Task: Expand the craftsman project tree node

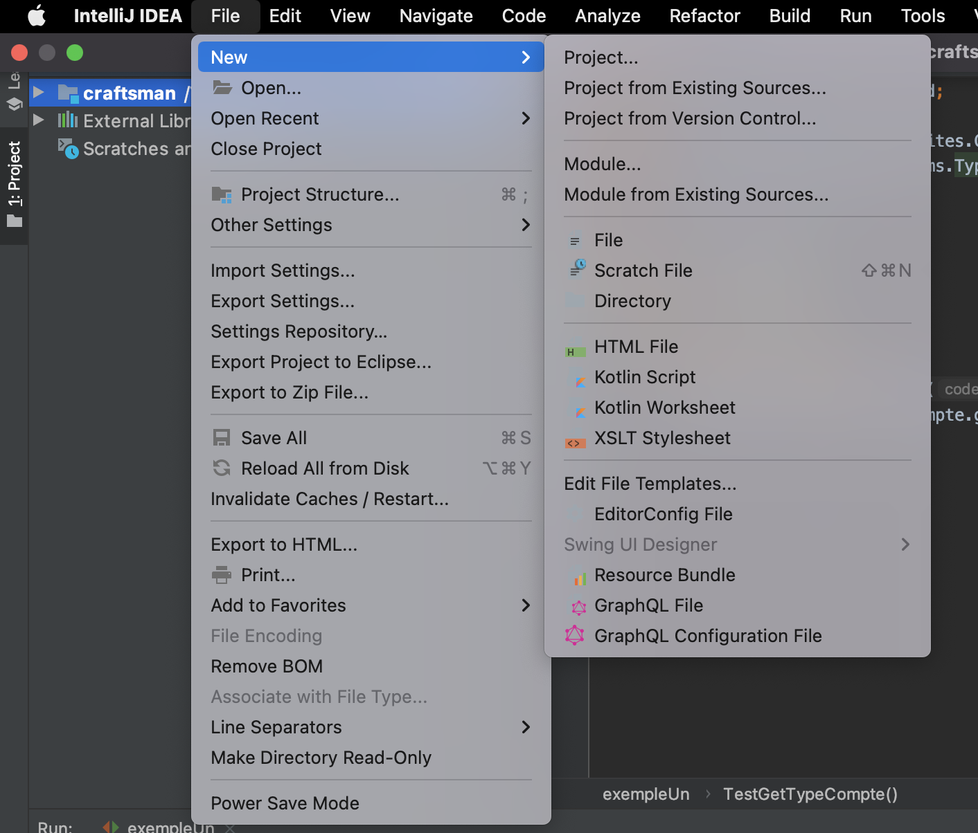Action: [39, 92]
